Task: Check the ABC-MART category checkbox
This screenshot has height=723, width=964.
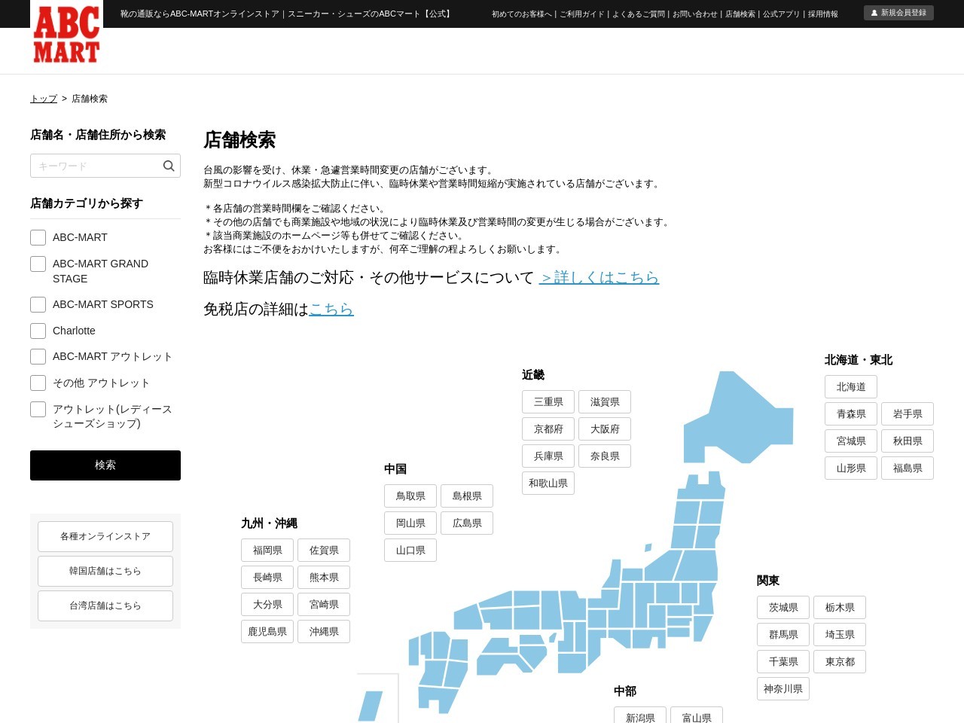Action: 38,237
